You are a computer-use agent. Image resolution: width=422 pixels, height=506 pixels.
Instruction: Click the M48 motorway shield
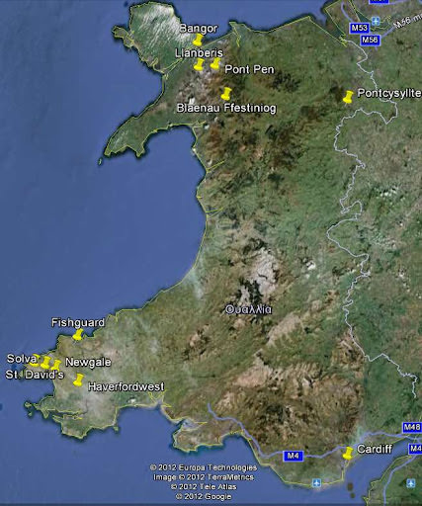click(x=412, y=428)
